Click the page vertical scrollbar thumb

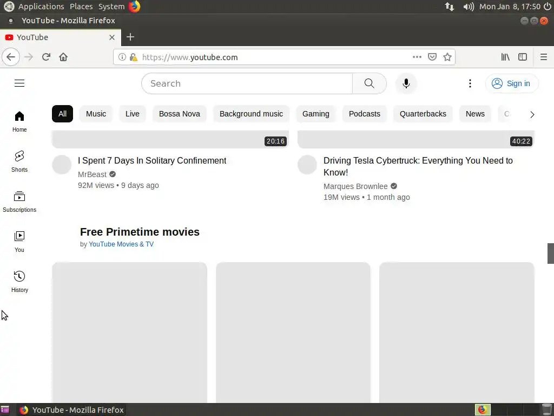tap(550, 253)
